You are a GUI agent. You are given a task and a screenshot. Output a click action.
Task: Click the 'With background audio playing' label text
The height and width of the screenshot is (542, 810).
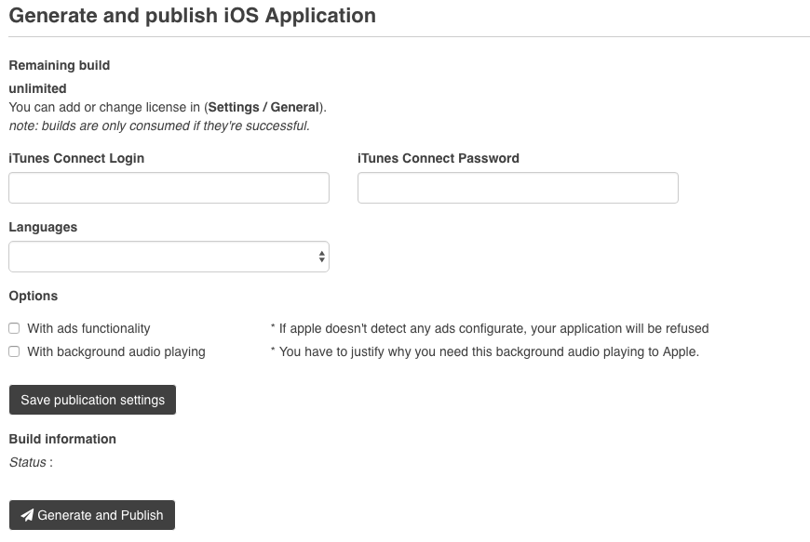tap(116, 351)
